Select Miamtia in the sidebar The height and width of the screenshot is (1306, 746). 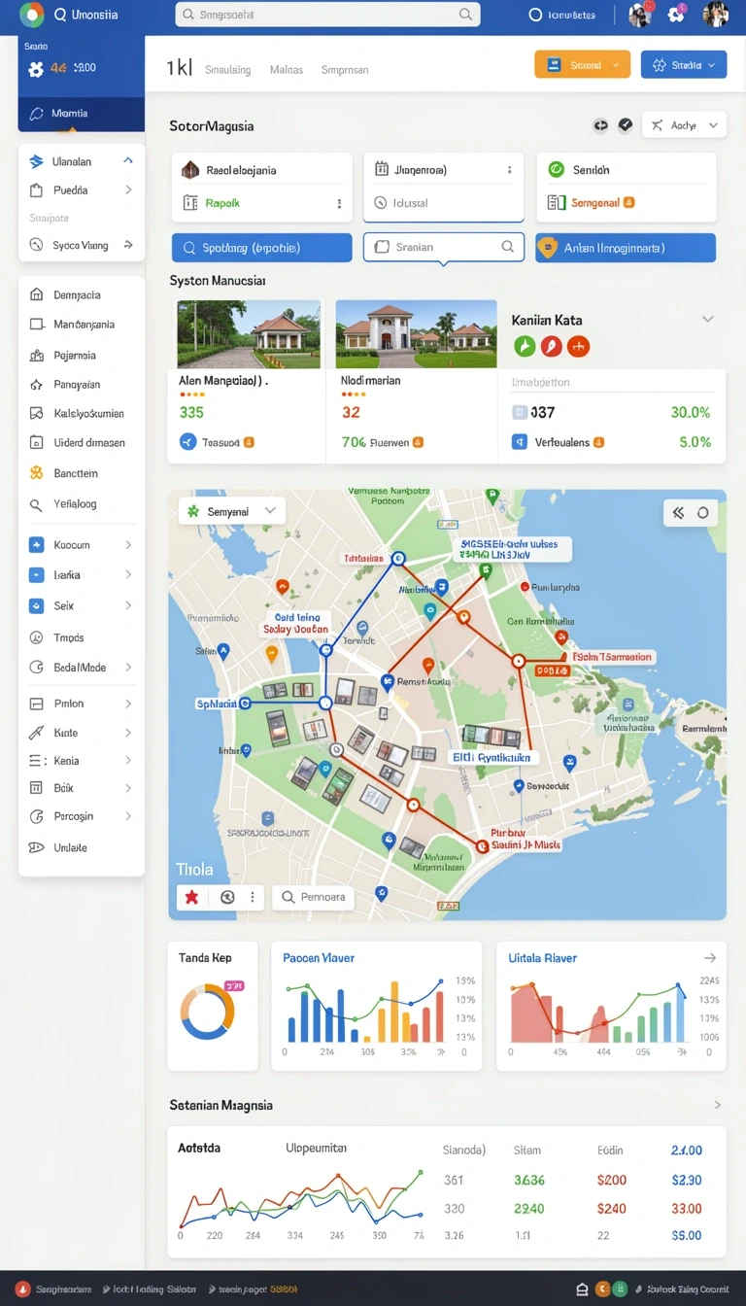pyautogui.click(x=81, y=114)
